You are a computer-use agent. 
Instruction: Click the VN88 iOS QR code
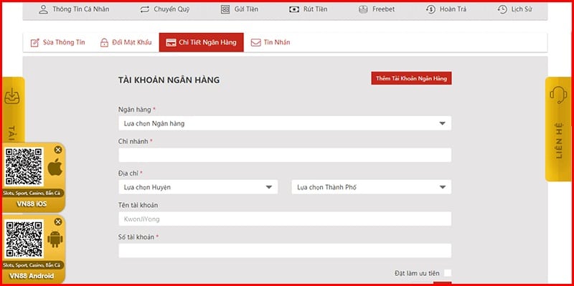(24, 166)
